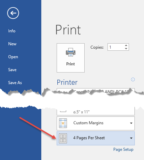144x160 pixels.
Task: Choose Open from the sidebar menu
Action: coord(13,57)
